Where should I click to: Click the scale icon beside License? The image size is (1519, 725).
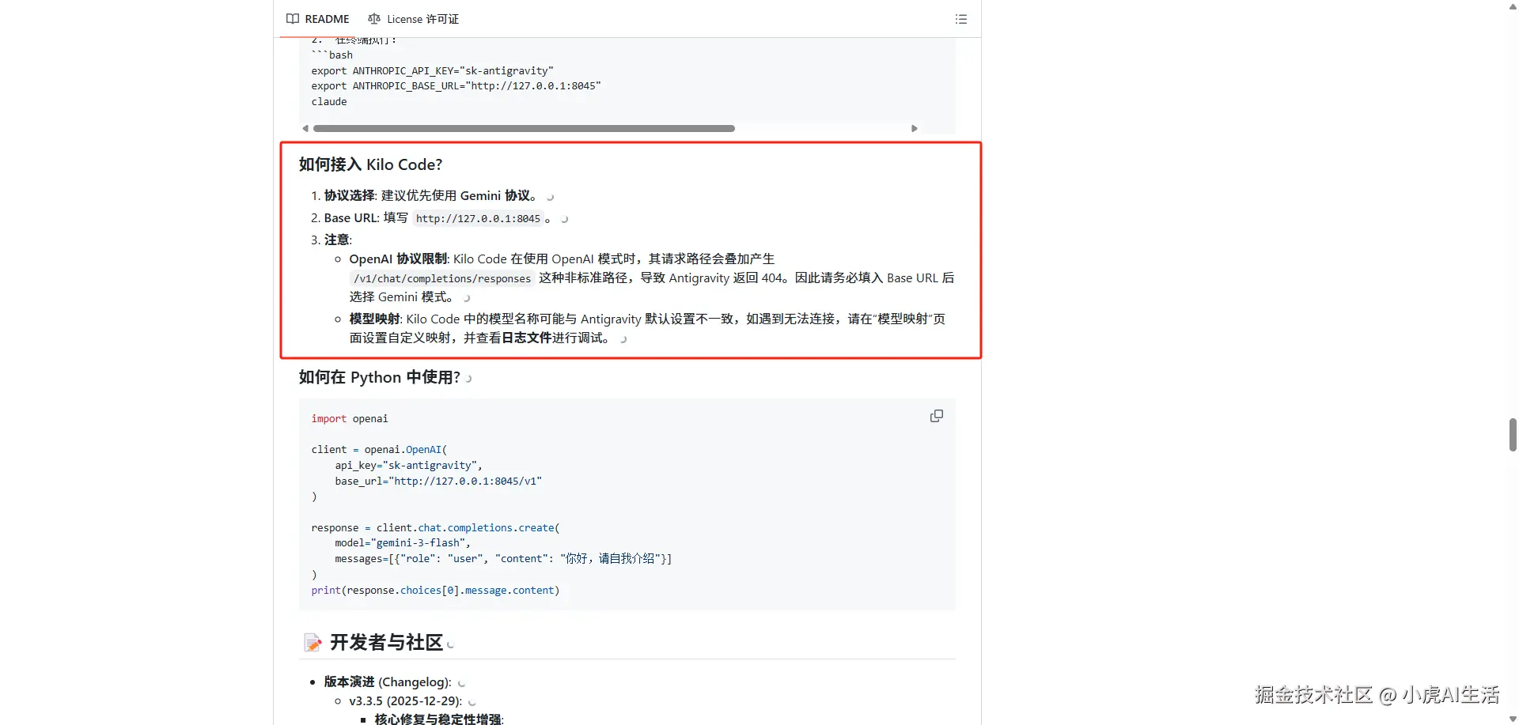point(374,19)
